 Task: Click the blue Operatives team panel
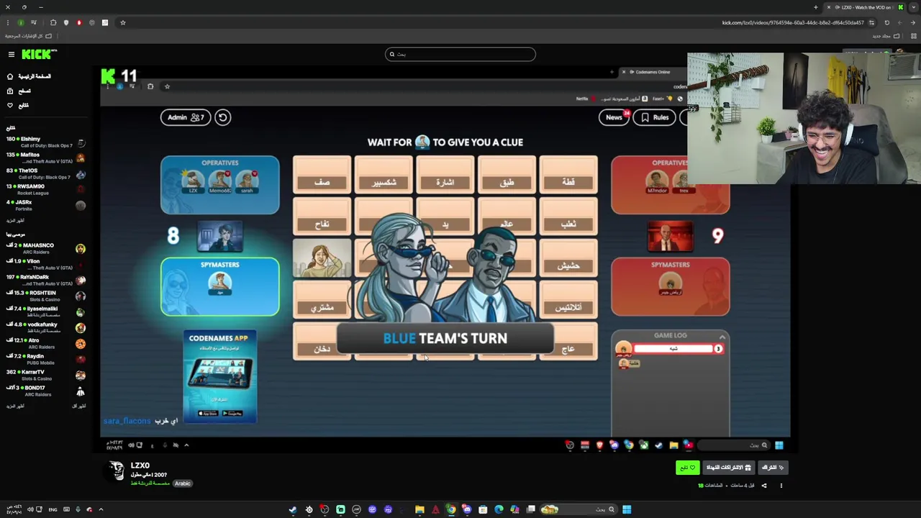tap(219, 185)
